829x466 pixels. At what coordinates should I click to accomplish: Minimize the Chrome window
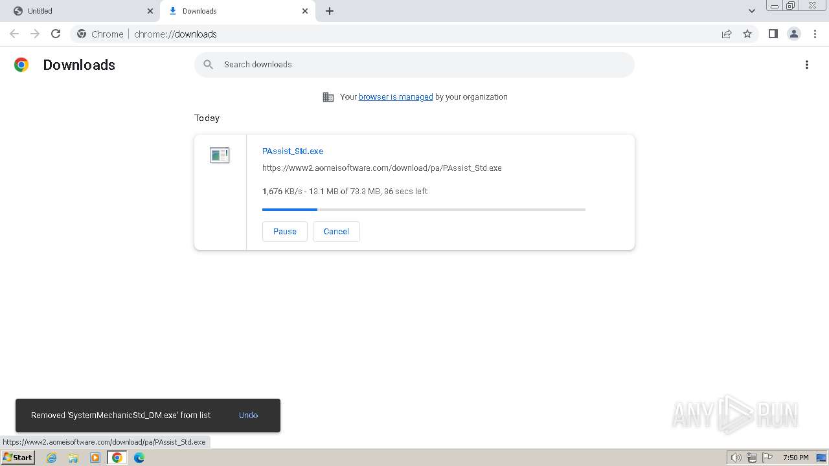click(774, 5)
